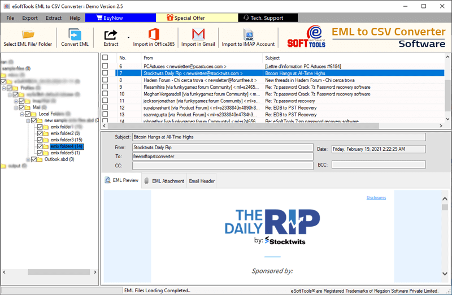This screenshot has width=452, height=295.
Task: Open the Special Offer gift button
Action: [197, 18]
